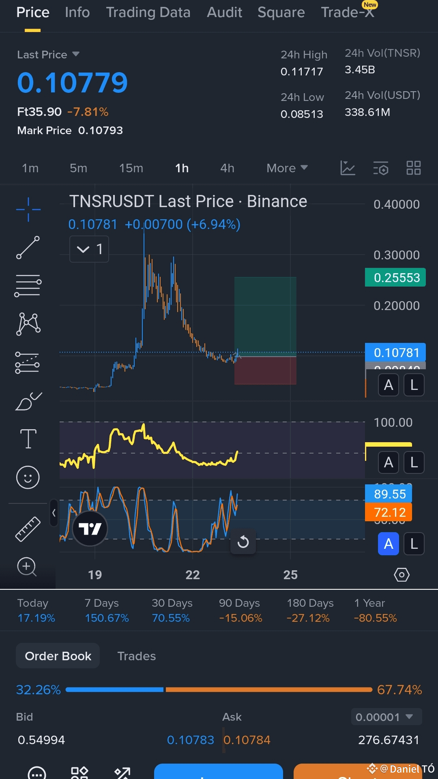Open chart indicators line-graph icon
The width and height of the screenshot is (438, 779).
point(348,168)
